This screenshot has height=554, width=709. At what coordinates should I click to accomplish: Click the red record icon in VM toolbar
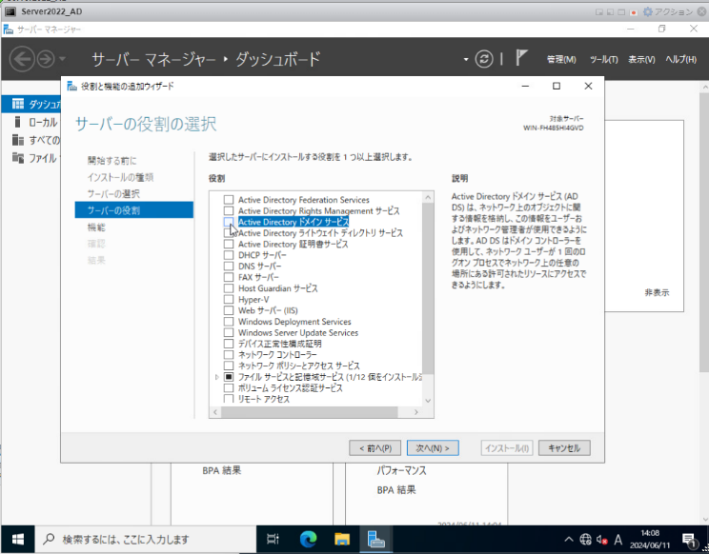click(634, 12)
